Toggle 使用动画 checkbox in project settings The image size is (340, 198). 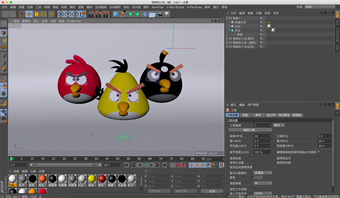(x=255, y=158)
